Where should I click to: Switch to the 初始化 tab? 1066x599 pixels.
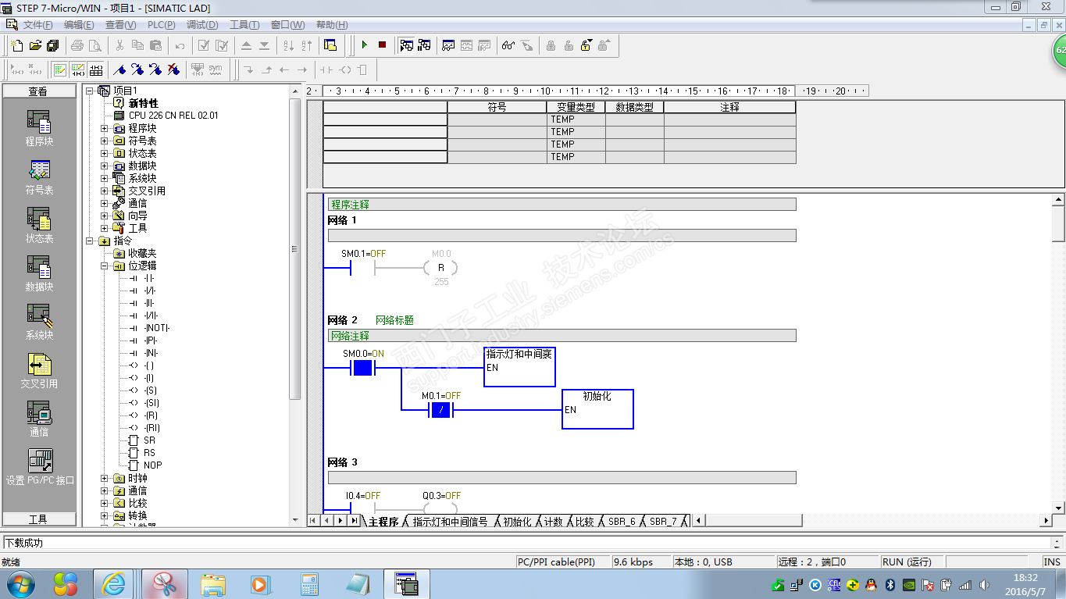click(516, 521)
